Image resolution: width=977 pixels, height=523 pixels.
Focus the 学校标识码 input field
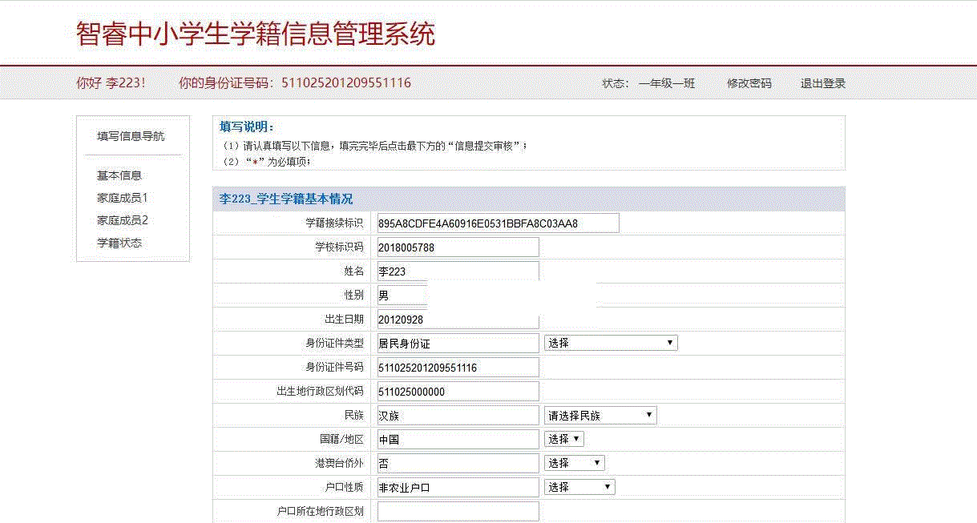coord(457,247)
